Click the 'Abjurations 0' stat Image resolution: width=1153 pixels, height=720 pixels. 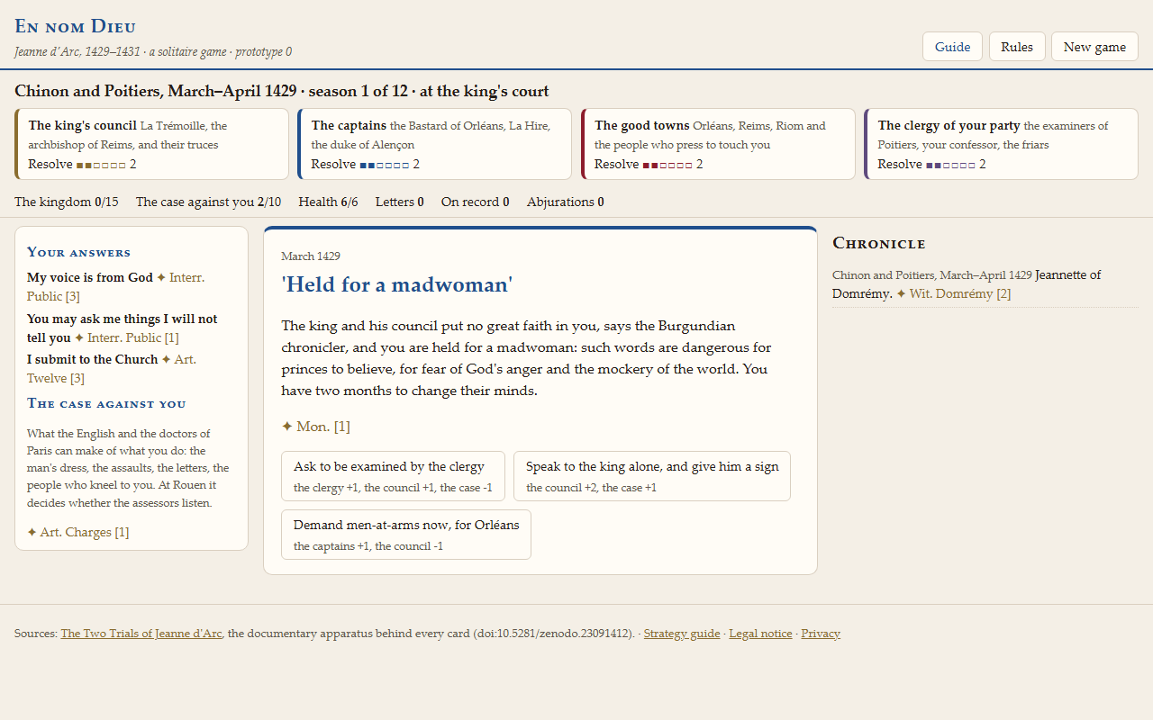(566, 202)
